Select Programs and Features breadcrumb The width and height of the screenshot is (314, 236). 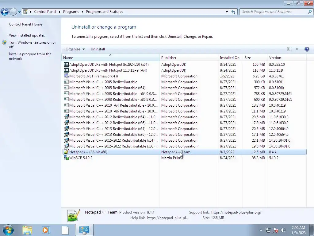pyautogui.click(x=104, y=12)
